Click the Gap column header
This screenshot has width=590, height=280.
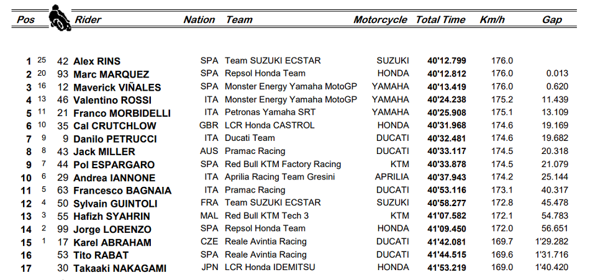552,20
